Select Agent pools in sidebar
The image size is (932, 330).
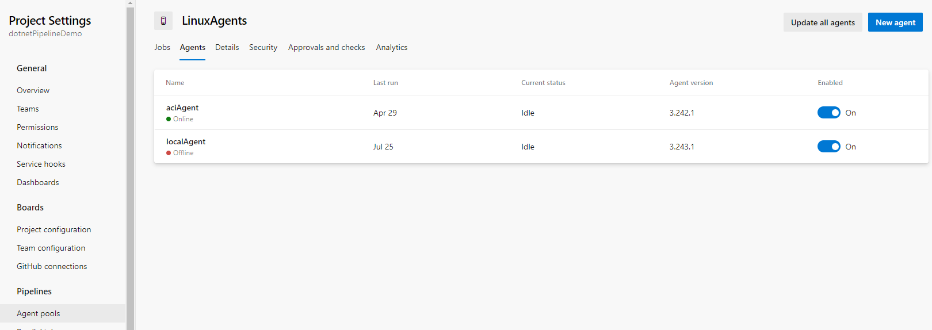point(39,313)
